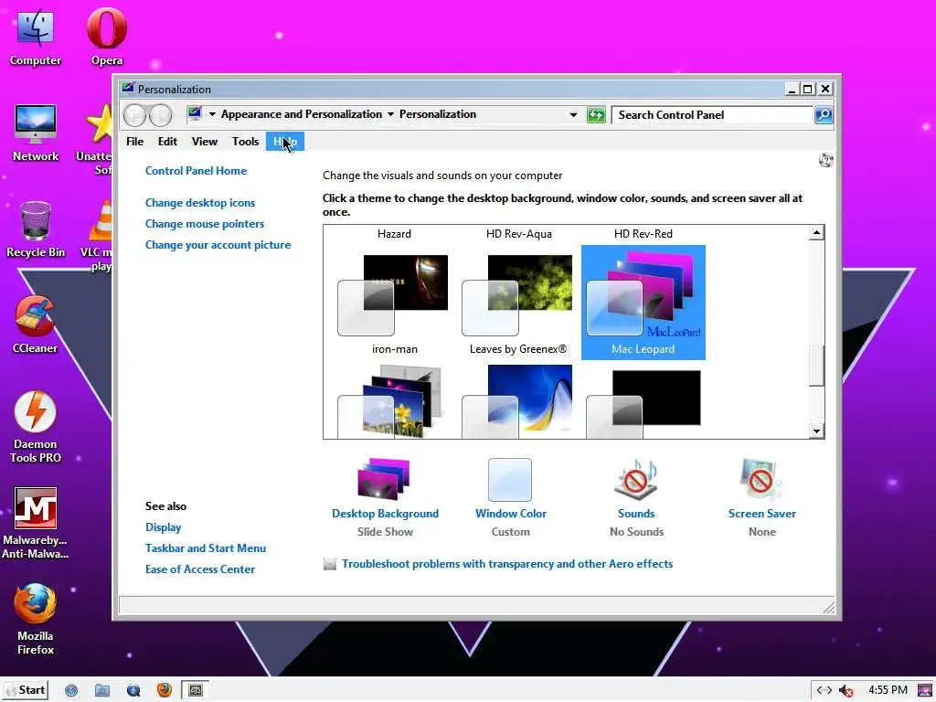Viewport: 936px width, 702px height.
Task: Open the Display link
Action: [x=163, y=527]
